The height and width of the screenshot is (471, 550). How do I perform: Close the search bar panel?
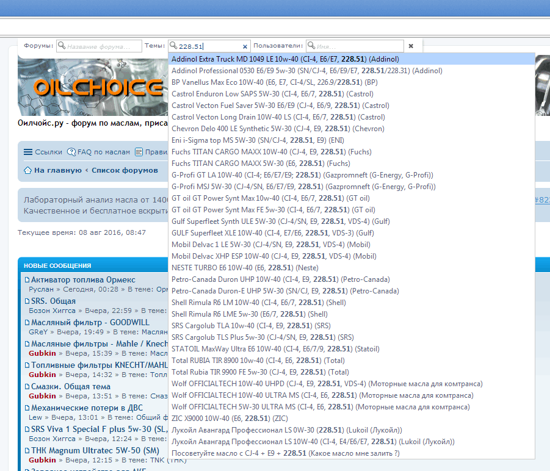click(411, 46)
